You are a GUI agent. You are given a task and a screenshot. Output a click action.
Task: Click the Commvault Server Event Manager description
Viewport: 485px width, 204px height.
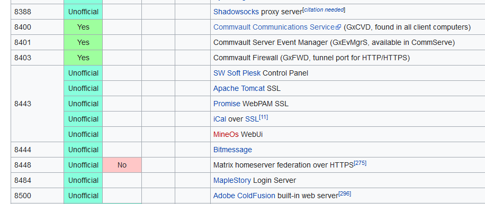point(334,42)
